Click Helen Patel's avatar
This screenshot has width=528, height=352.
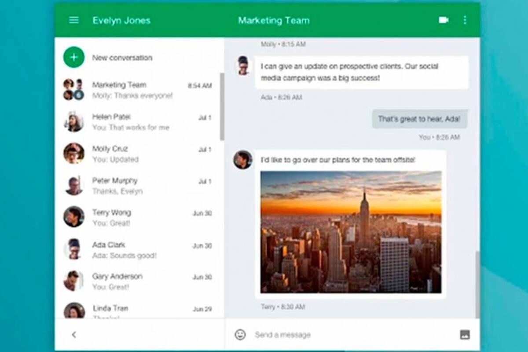(73, 121)
